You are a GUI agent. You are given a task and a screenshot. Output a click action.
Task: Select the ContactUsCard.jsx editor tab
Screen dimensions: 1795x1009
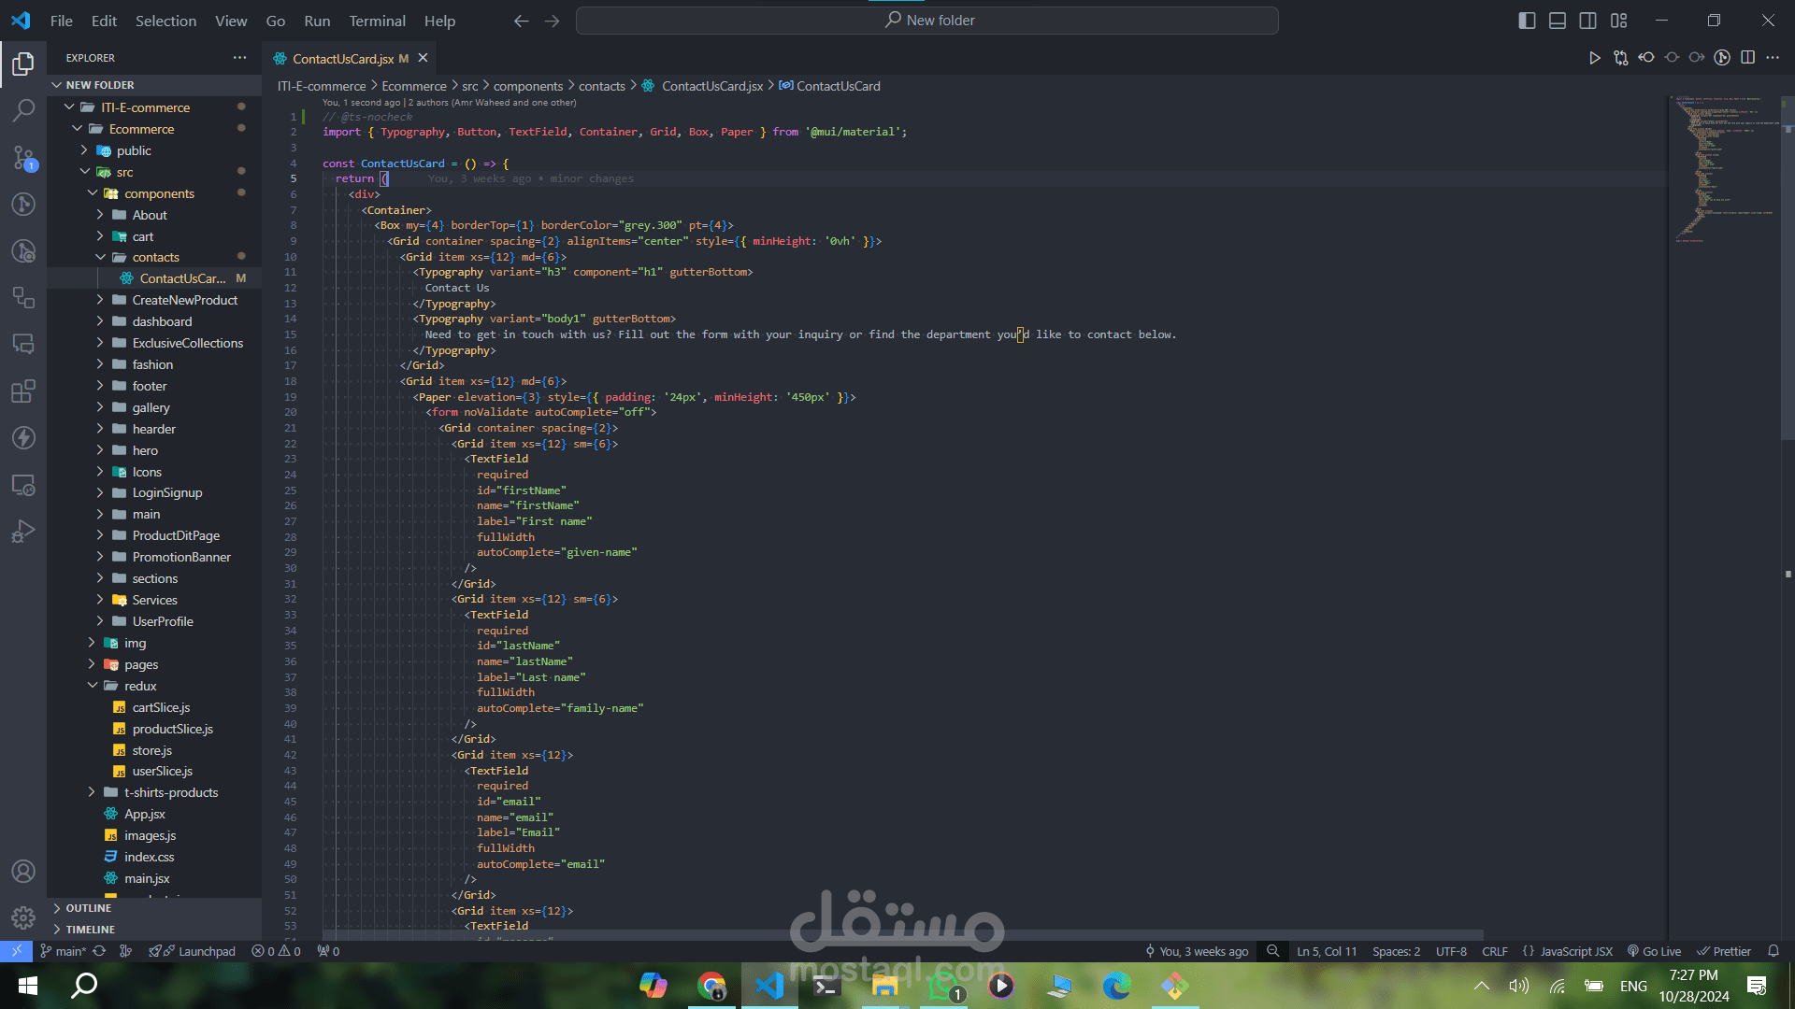(x=343, y=58)
